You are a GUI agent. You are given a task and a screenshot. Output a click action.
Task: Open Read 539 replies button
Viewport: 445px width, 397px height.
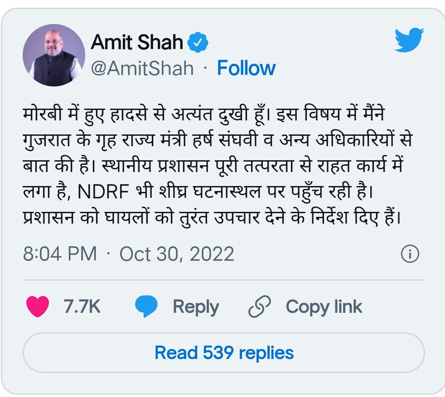tap(224, 353)
